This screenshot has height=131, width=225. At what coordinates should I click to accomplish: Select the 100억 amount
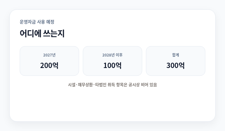(112, 65)
